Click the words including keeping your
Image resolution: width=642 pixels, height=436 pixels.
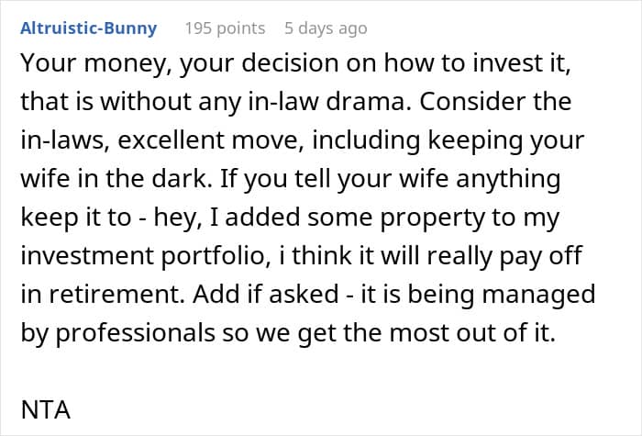click(x=448, y=140)
